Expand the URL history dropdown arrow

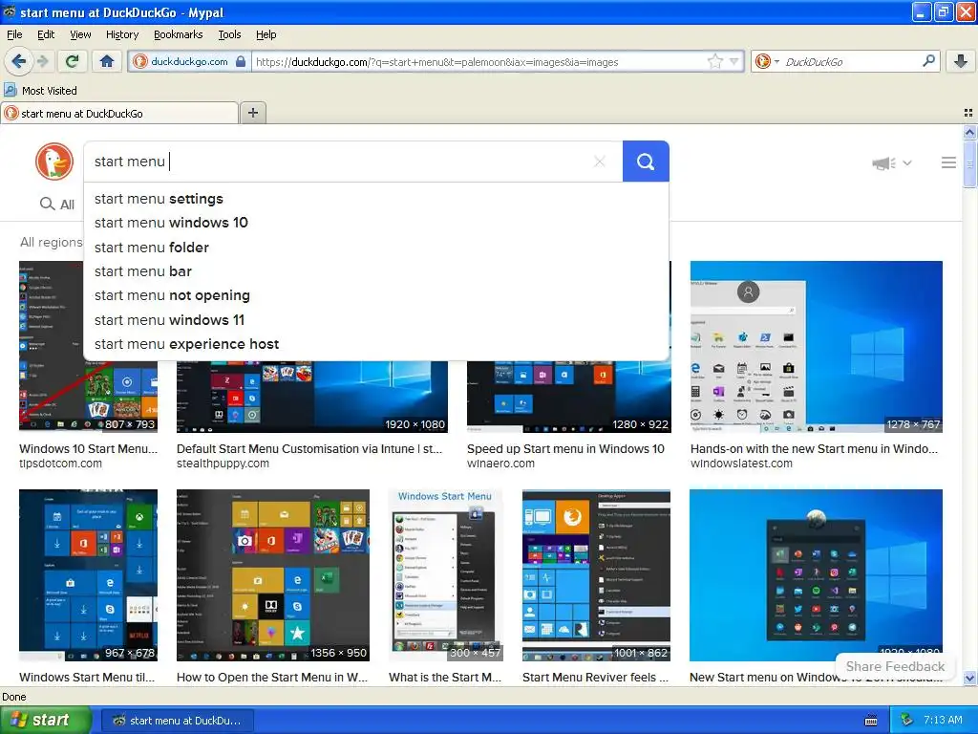tap(734, 61)
